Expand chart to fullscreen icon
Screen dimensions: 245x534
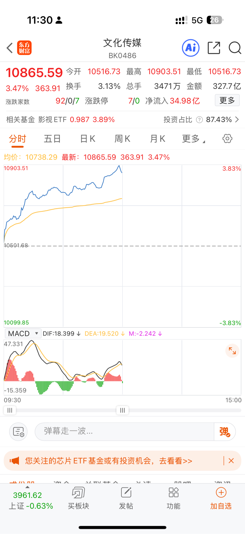click(232, 351)
